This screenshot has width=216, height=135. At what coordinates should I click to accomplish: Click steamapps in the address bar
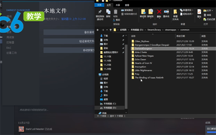pyautogui.click(x=171, y=30)
